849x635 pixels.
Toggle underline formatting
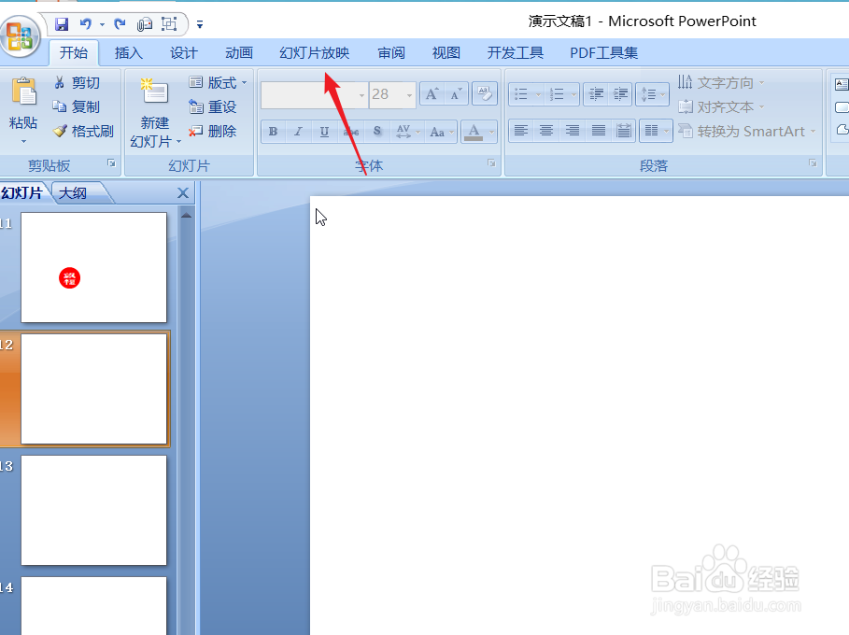pyautogui.click(x=324, y=132)
